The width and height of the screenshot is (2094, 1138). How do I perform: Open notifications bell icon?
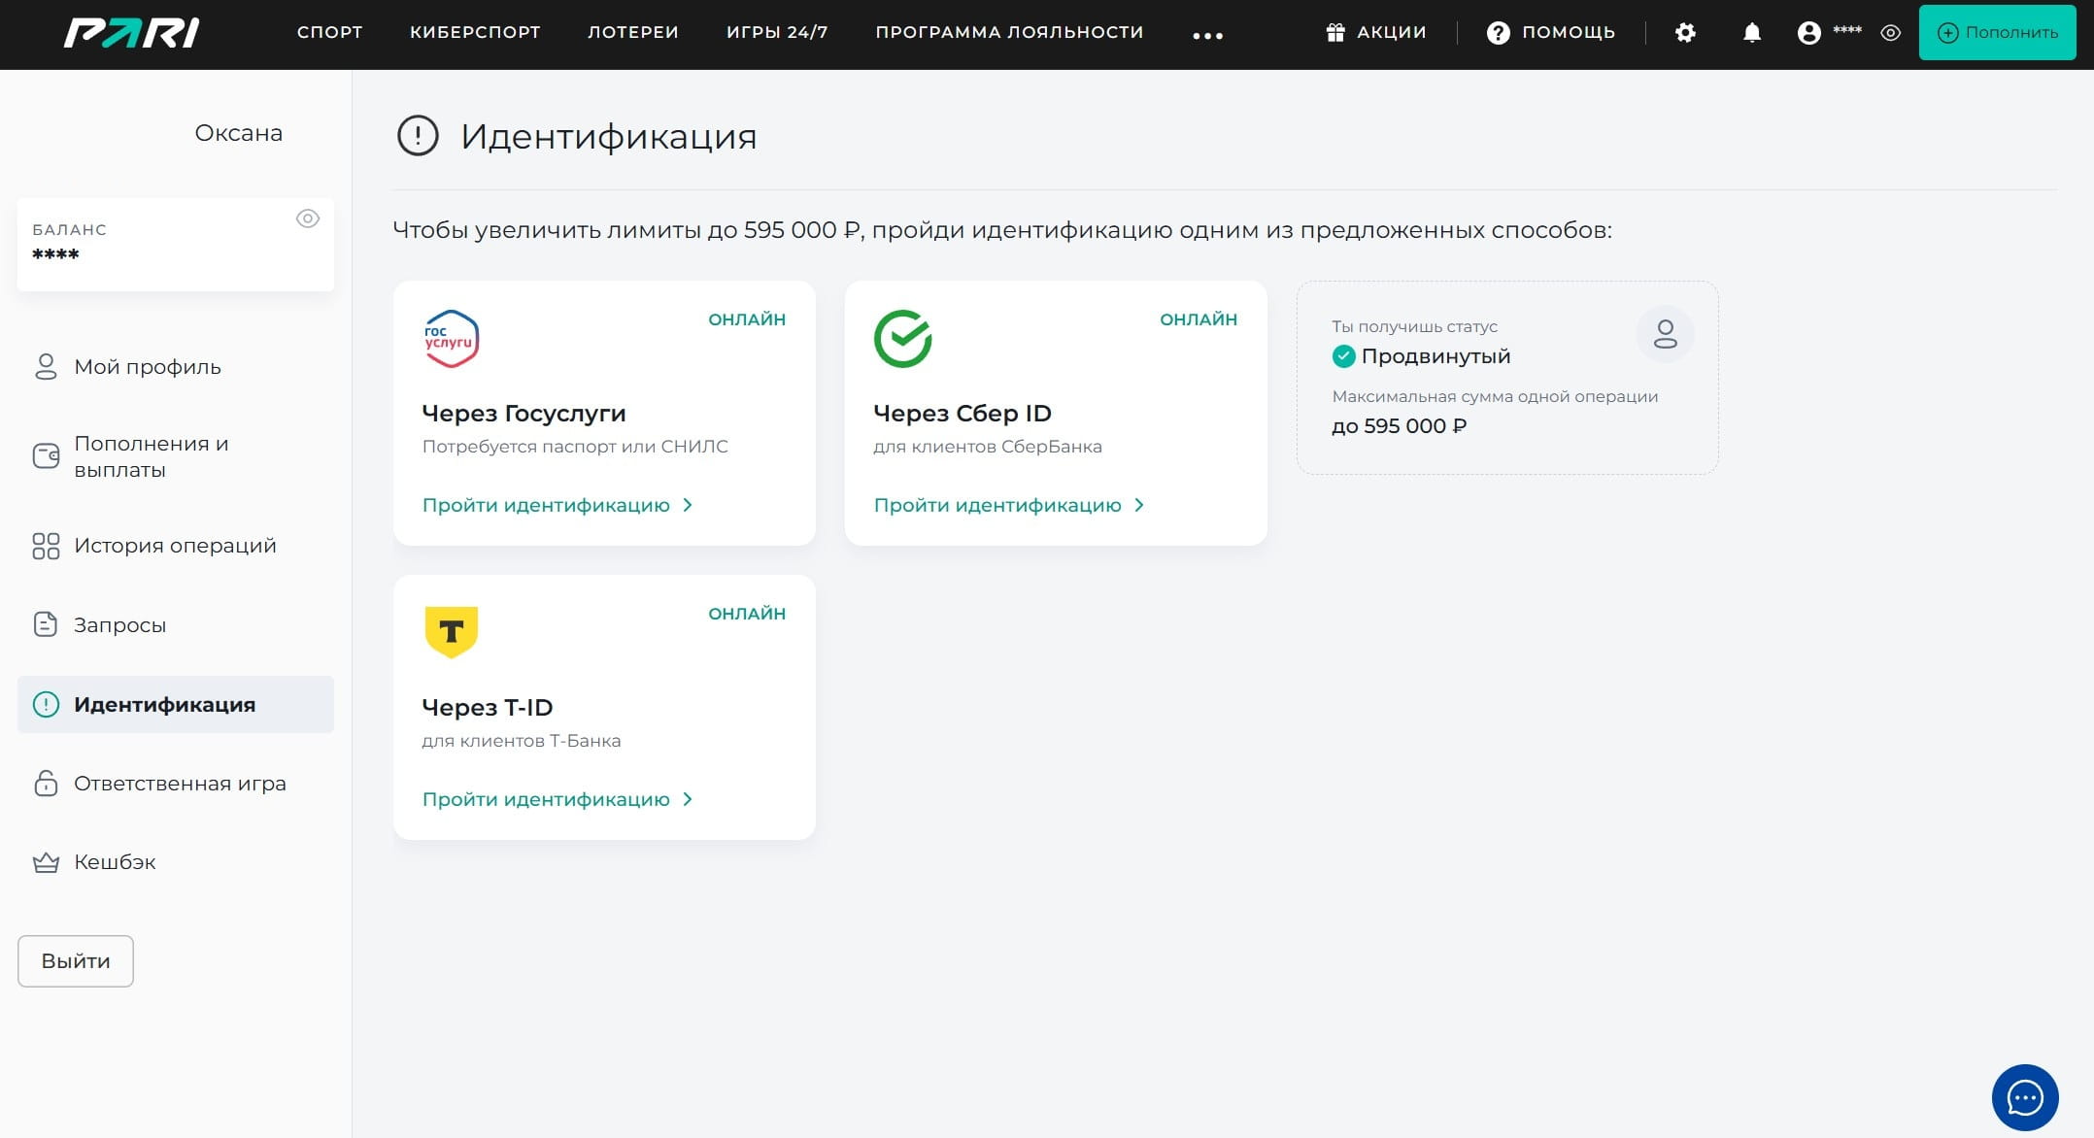pos(1751,33)
